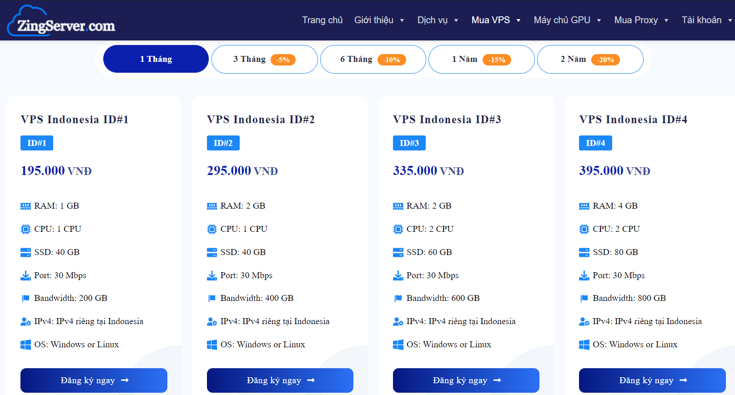Click the Windows OS icon in ID#3 card
The image size is (735, 395).
pos(398,345)
